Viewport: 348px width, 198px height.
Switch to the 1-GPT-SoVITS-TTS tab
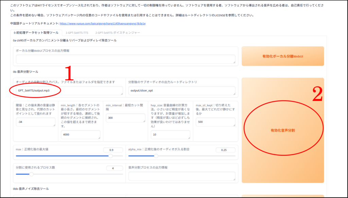77,33
